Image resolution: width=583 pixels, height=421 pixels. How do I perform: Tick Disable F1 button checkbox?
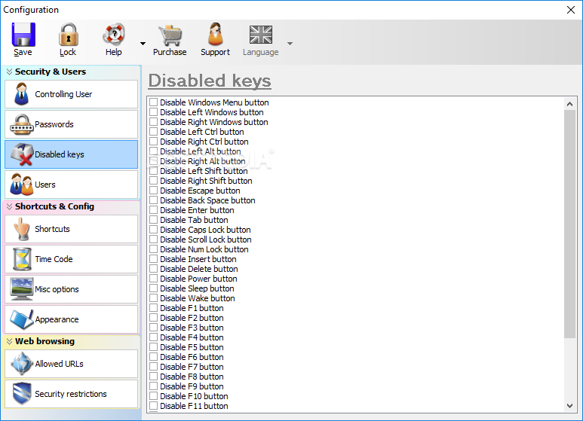[x=154, y=308]
